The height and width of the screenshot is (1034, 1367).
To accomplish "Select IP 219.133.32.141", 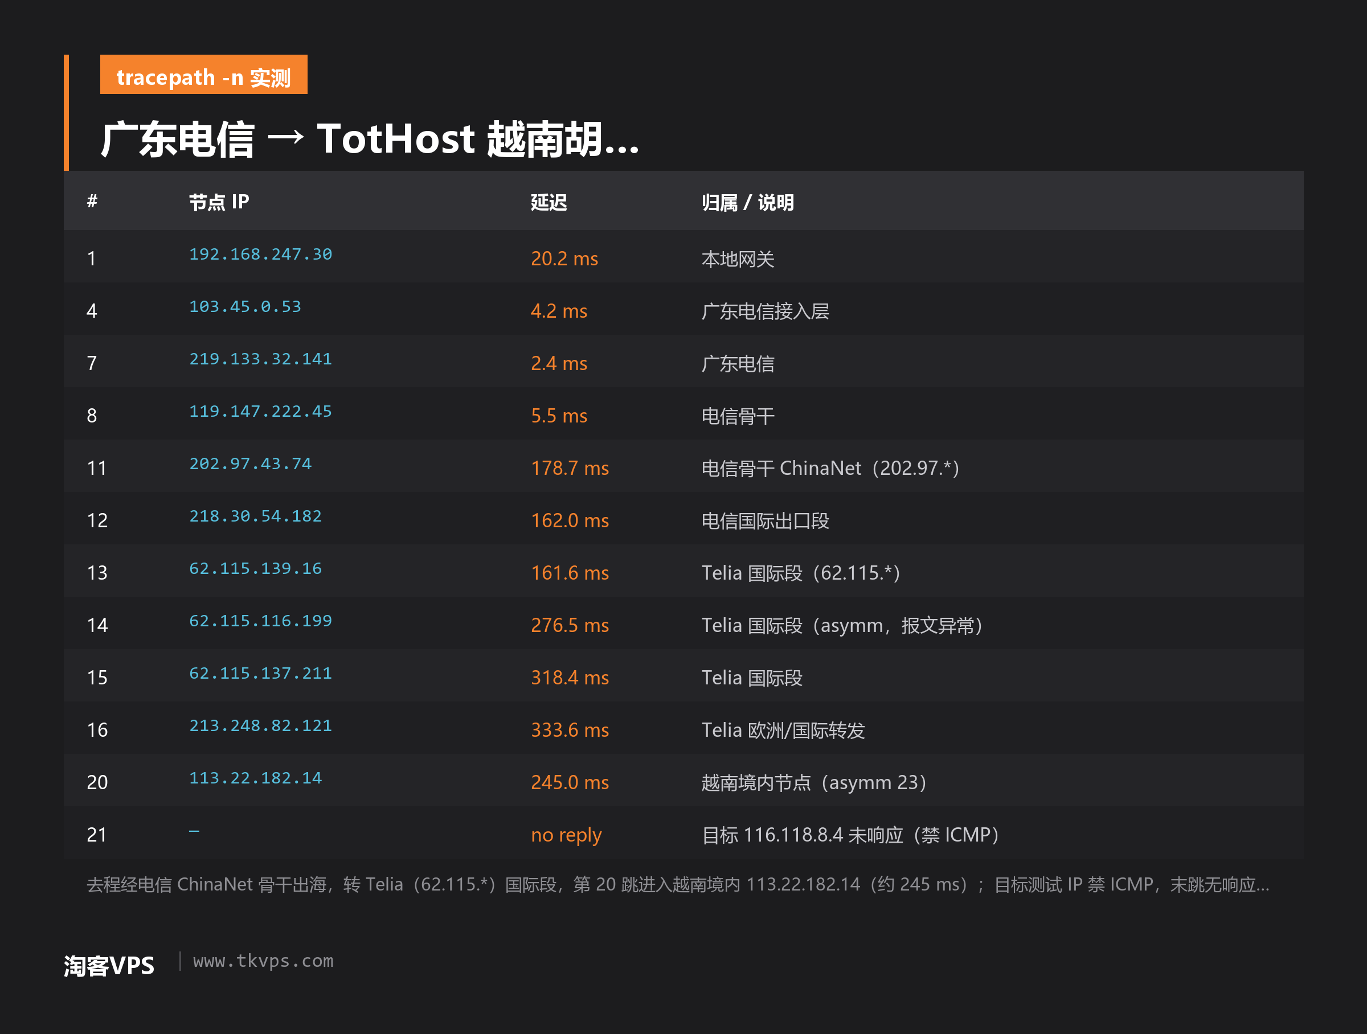I will (260, 359).
